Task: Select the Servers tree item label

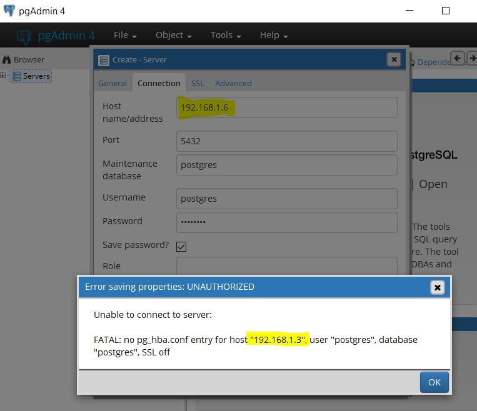Action: pyautogui.click(x=36, y=76)
